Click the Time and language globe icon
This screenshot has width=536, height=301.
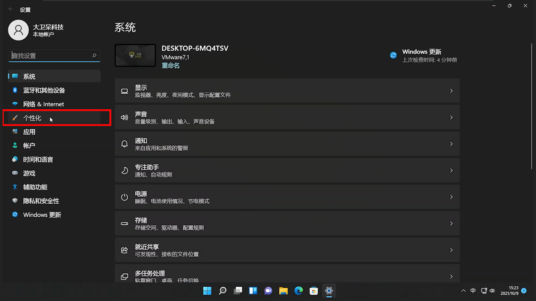pyautogui.click(x=15, y=159)
